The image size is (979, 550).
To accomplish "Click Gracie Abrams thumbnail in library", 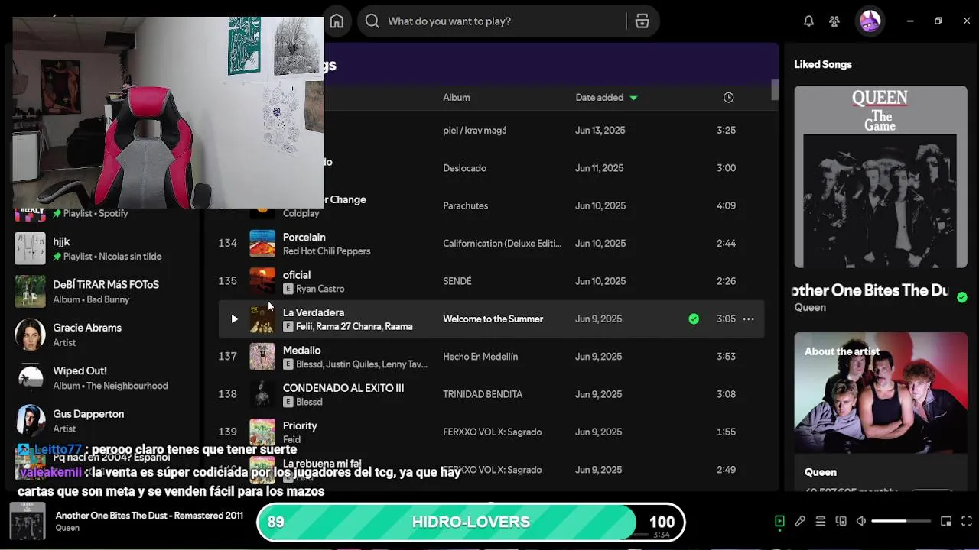I will (31, 335).
